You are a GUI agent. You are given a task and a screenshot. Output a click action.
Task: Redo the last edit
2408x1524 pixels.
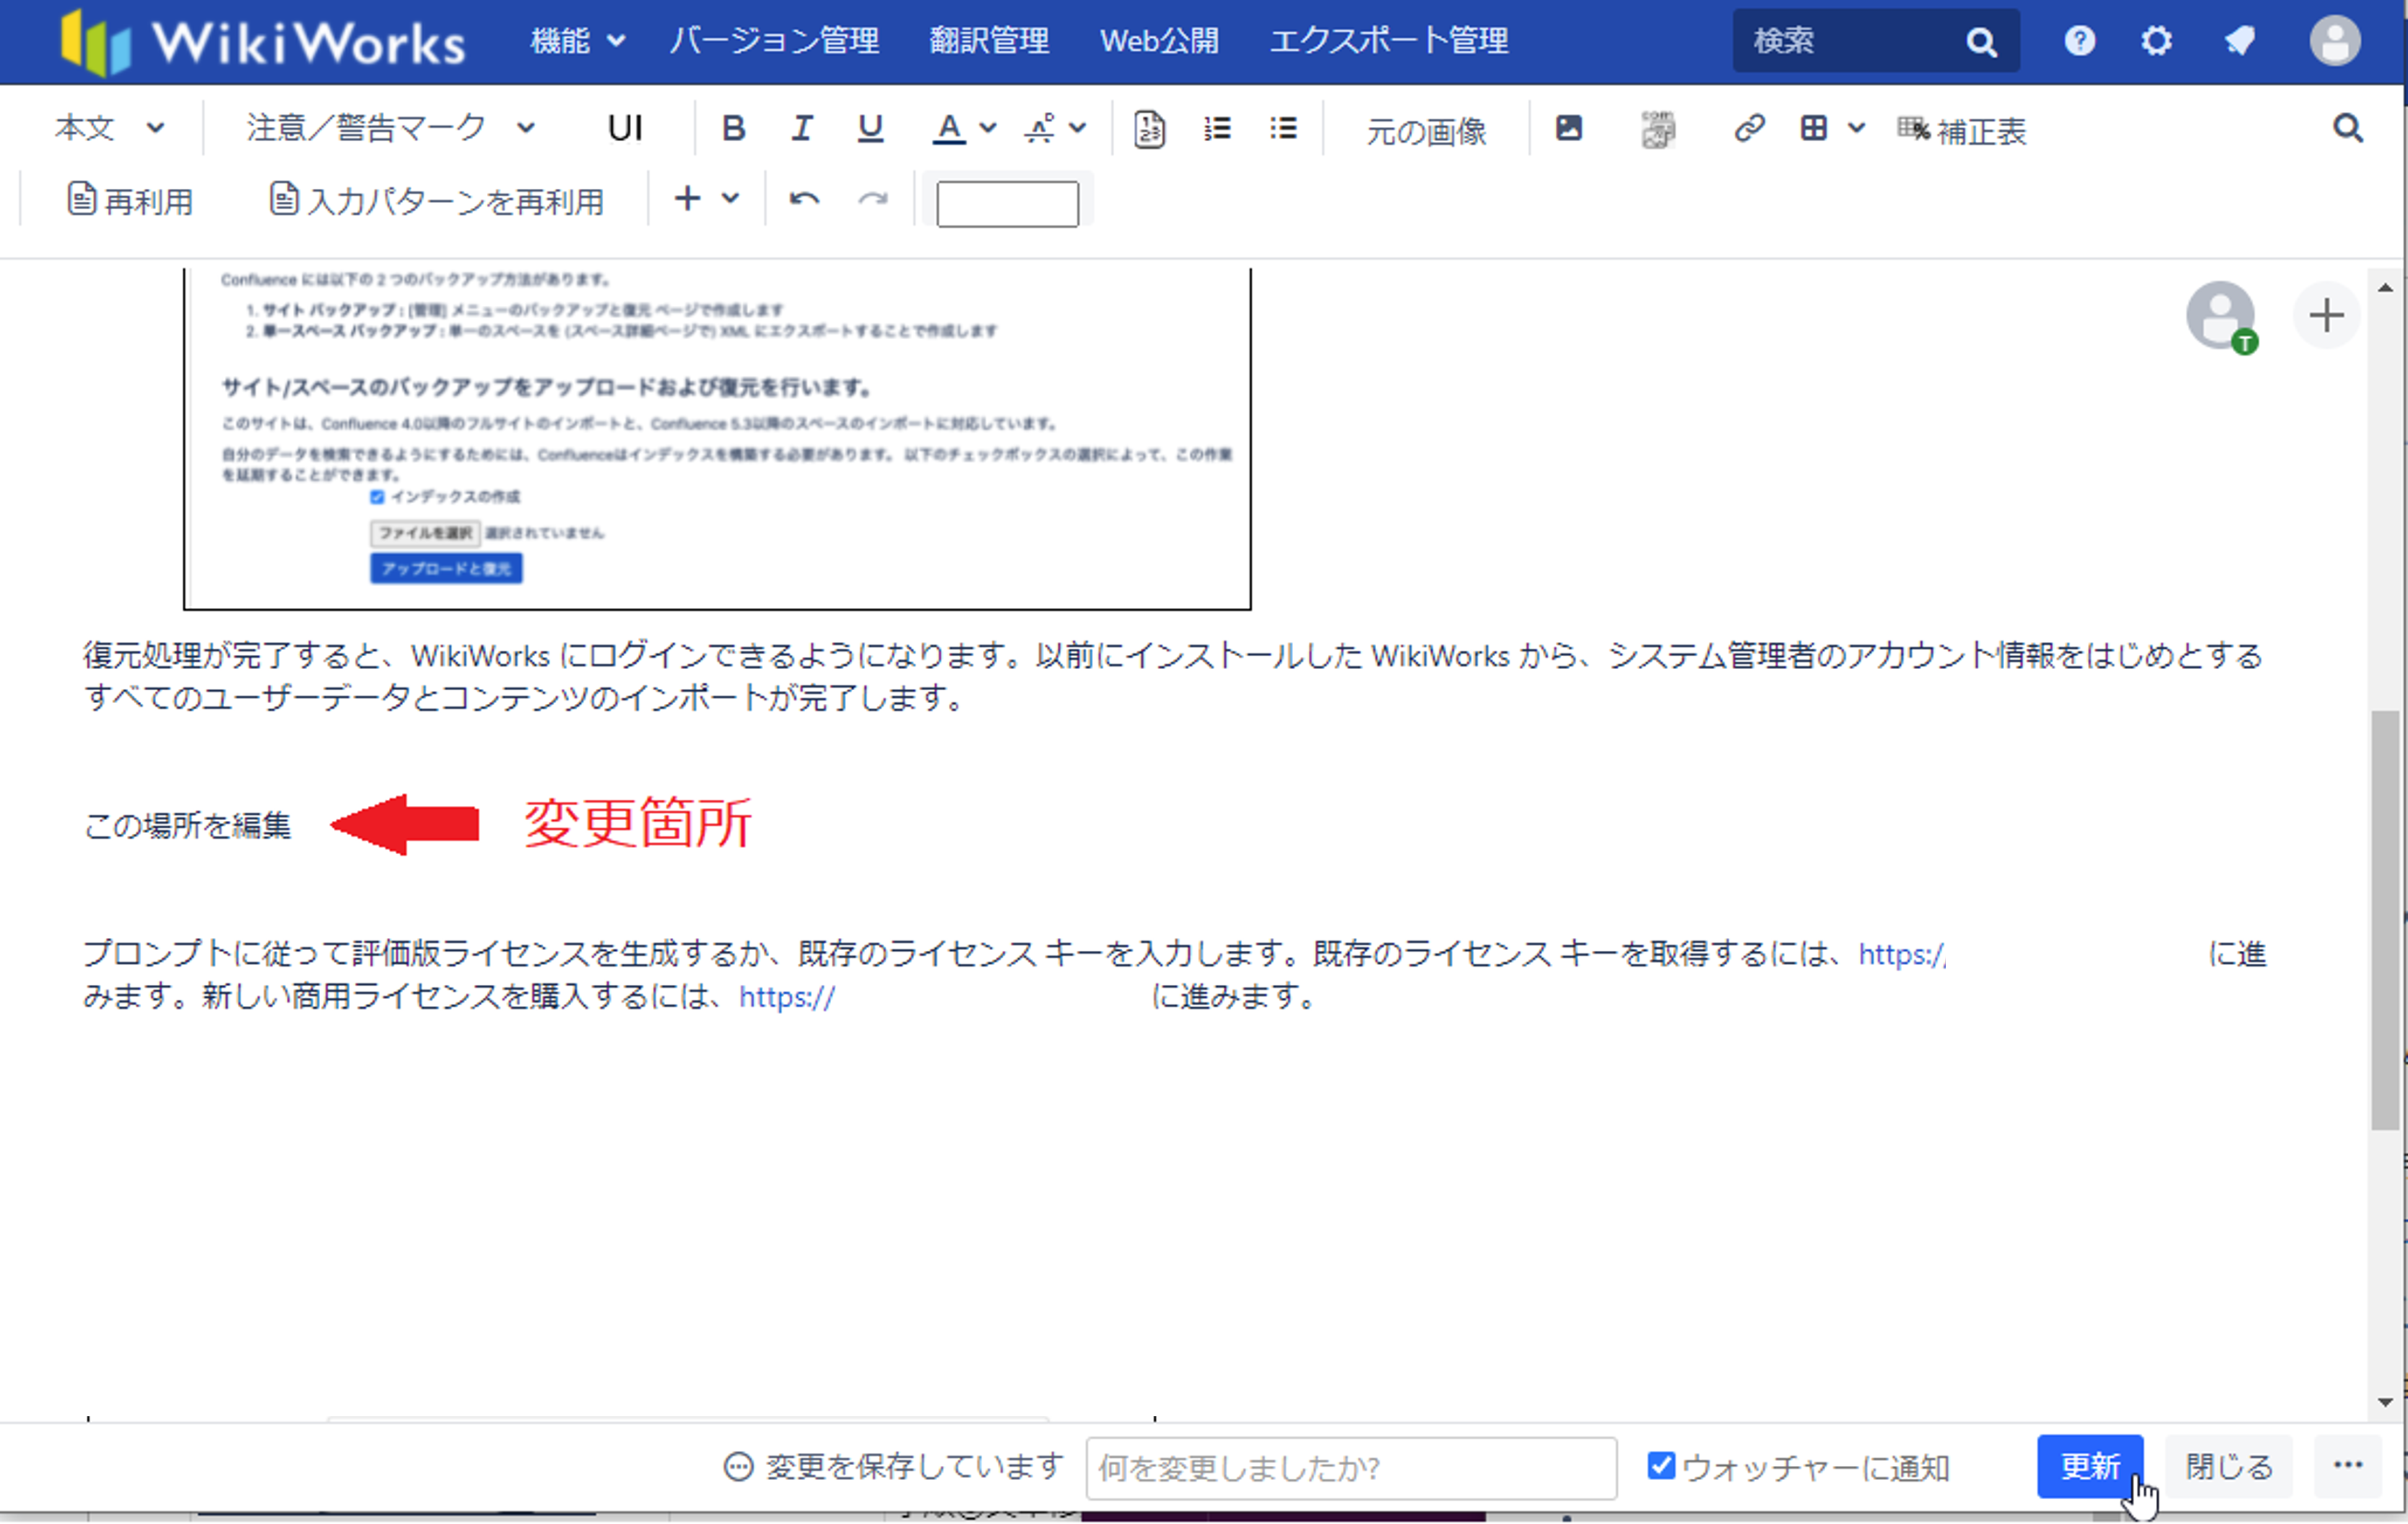(x=873, y=199)
